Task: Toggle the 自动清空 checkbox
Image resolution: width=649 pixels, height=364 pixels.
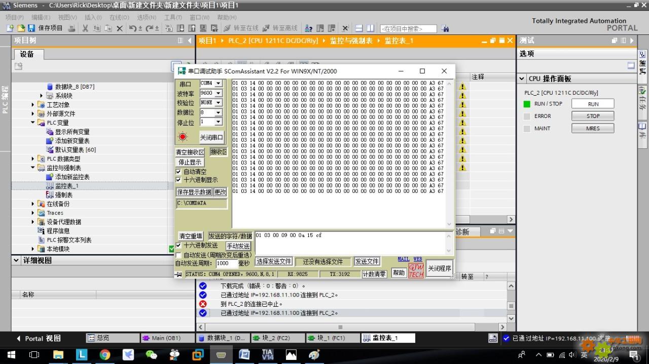Action: (x=178, y=172)
